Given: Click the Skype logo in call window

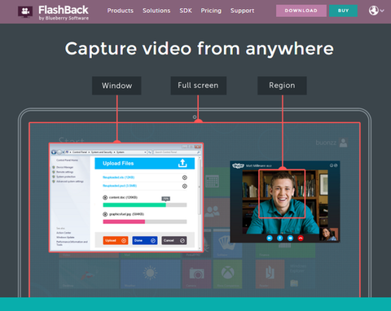Looking at the screenshot, I should coord(238,165).
